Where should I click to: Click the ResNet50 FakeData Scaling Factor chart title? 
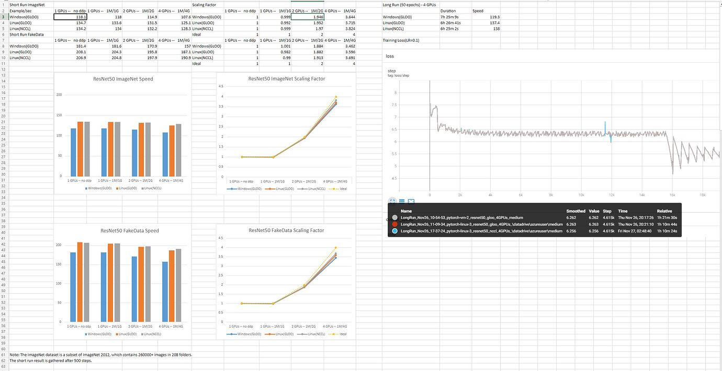(x=286, y=230)
